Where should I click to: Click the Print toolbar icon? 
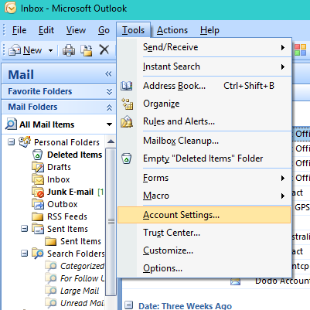coord(69,50)
